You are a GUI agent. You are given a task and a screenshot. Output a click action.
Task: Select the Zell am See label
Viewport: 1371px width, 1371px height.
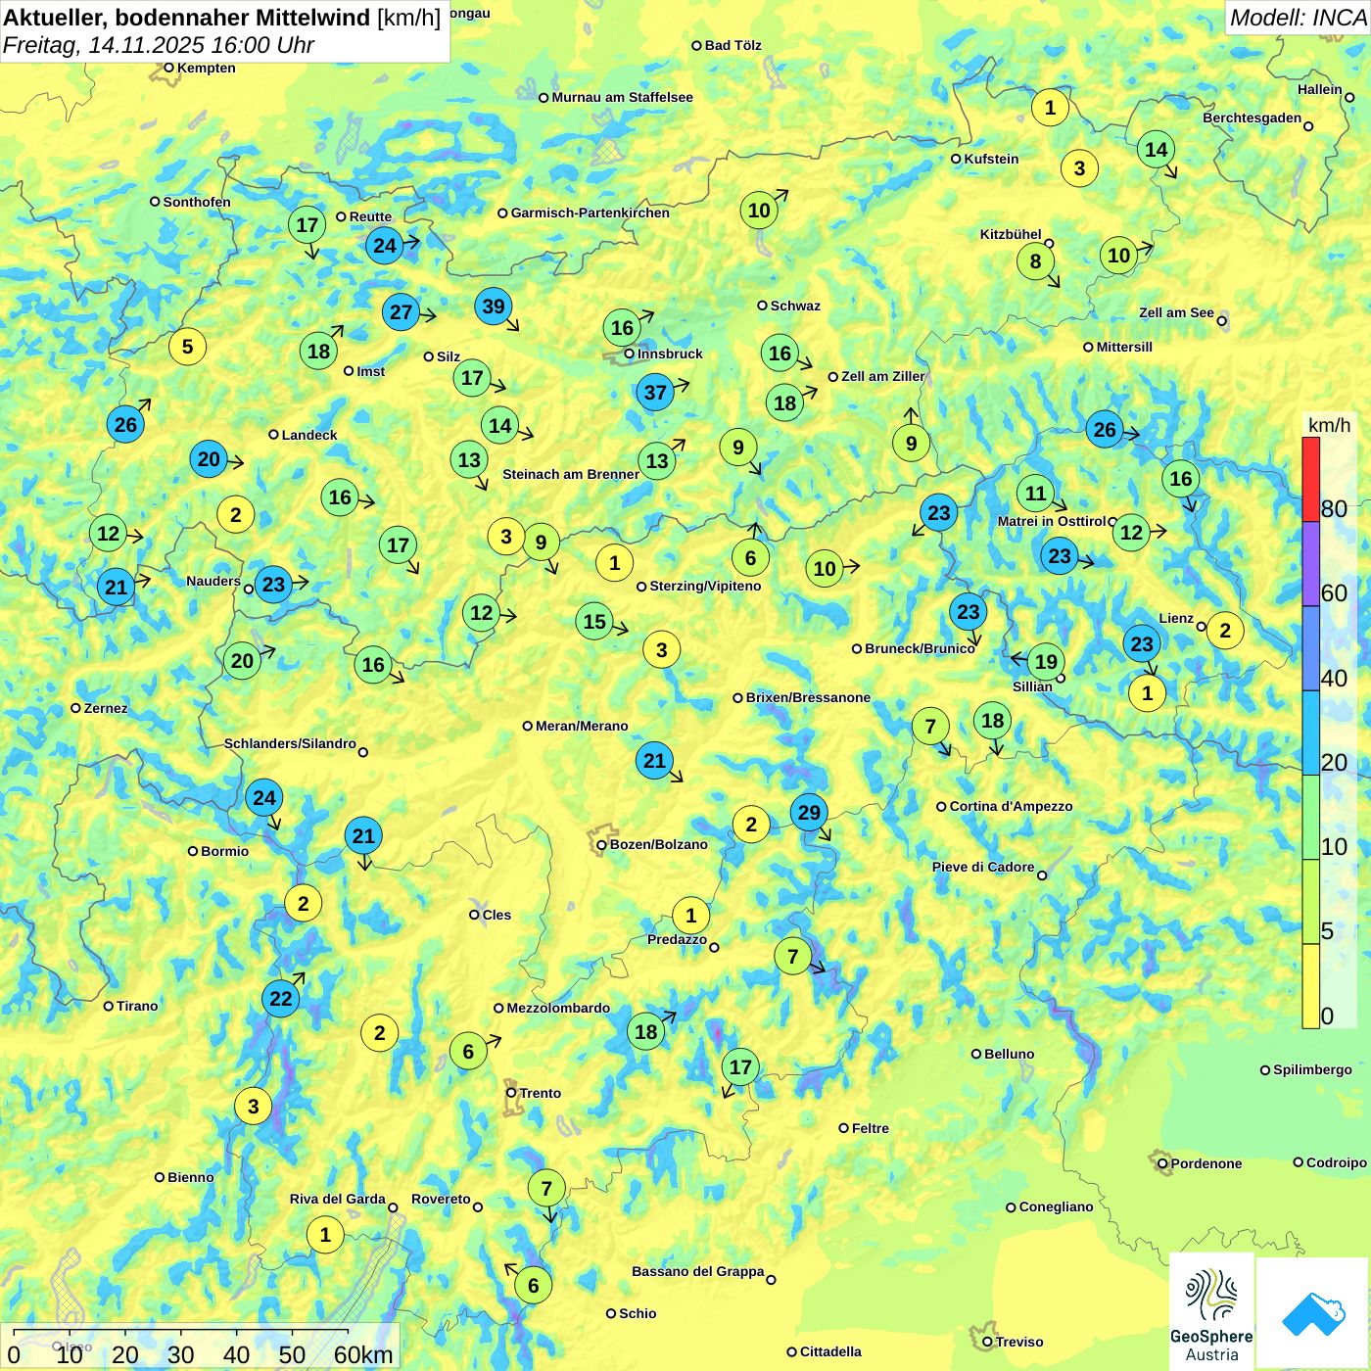(x=1176, y=312)
